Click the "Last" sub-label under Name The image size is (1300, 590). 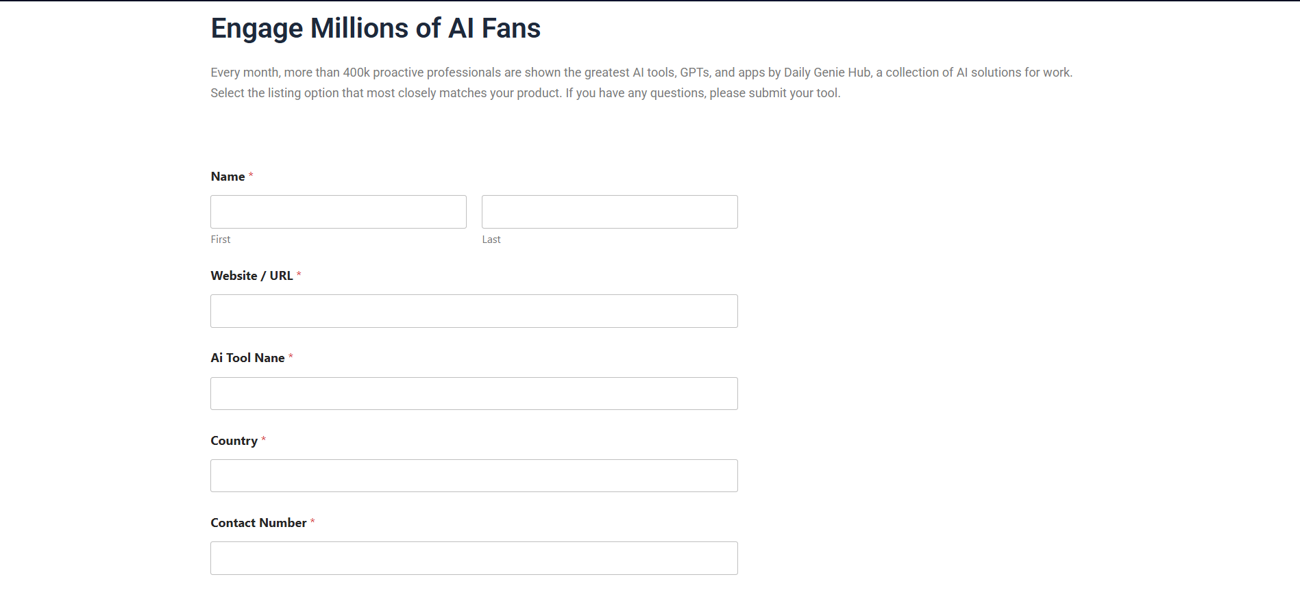(491, 240)
